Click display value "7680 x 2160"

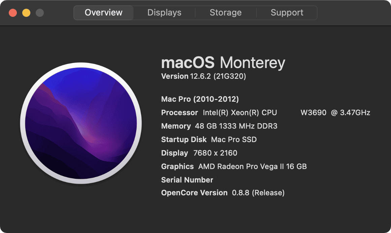coord(215,153)
